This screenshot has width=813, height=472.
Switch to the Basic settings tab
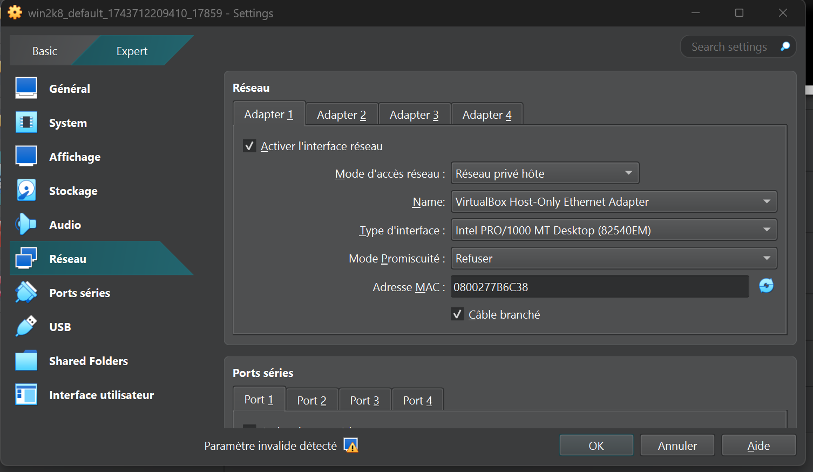pos(45,51)
